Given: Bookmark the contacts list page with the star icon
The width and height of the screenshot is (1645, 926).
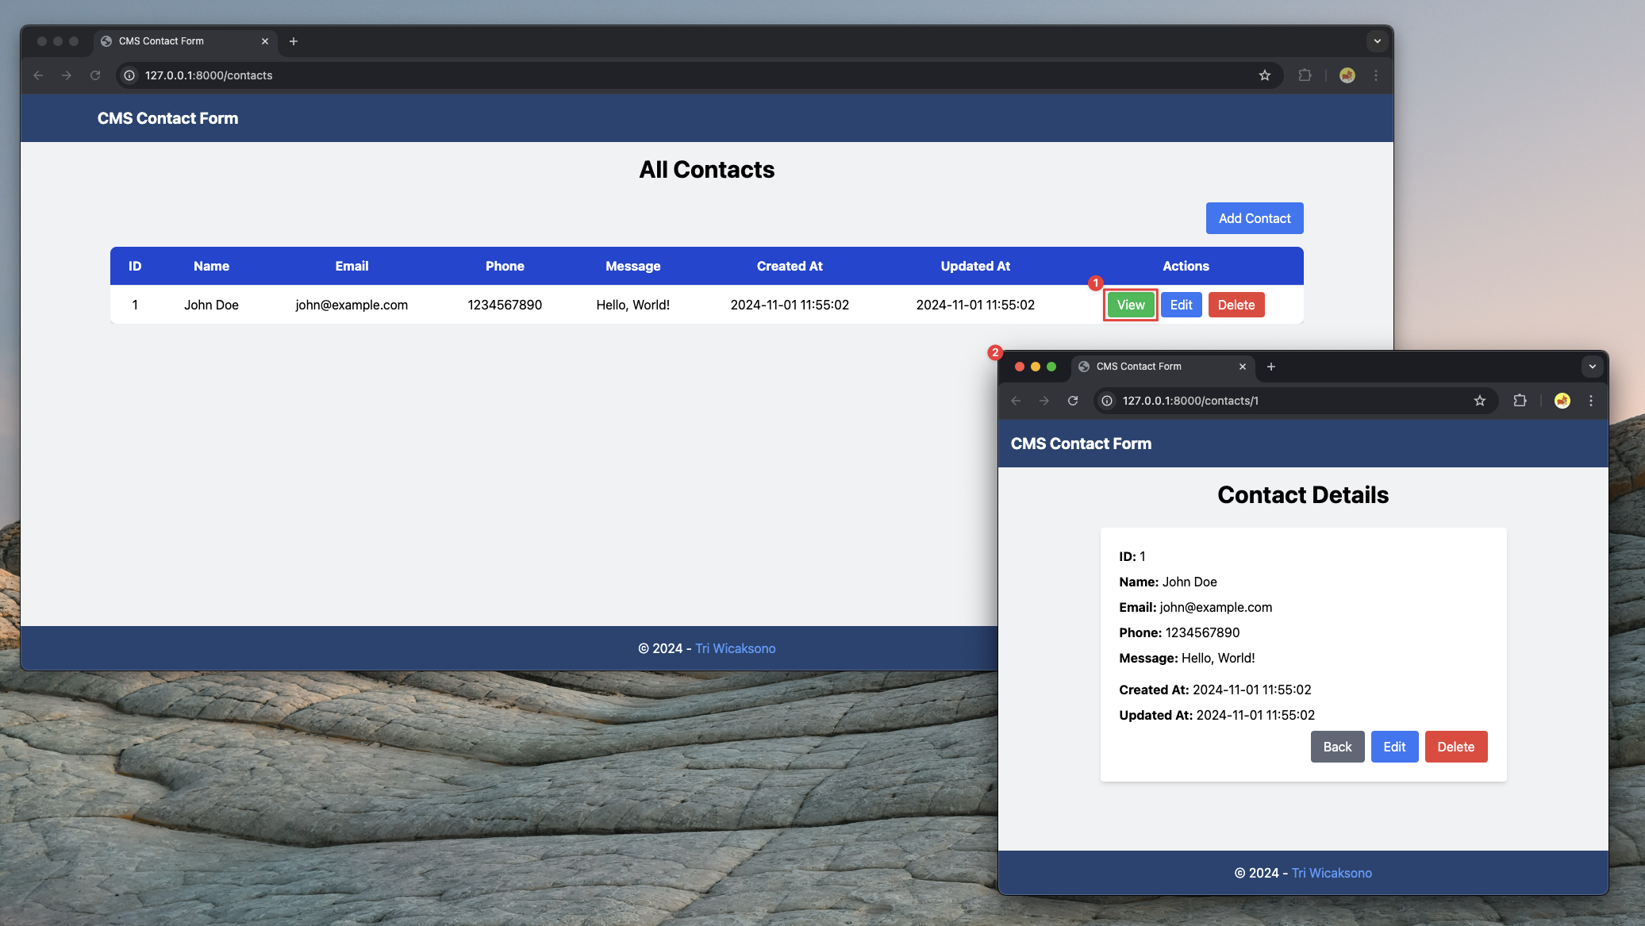Looking at the screenshot, I should [x=1264, y=75].
